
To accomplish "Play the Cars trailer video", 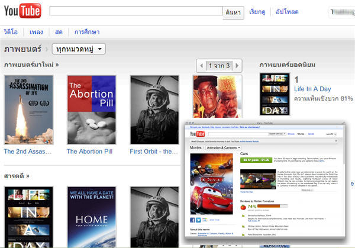I will (x=258, y=179).
